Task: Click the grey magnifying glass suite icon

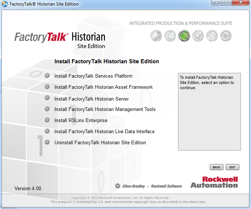Action: tap(226, 36)
